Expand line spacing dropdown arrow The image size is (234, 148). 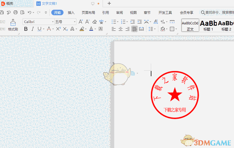click(x=155, y=29)
